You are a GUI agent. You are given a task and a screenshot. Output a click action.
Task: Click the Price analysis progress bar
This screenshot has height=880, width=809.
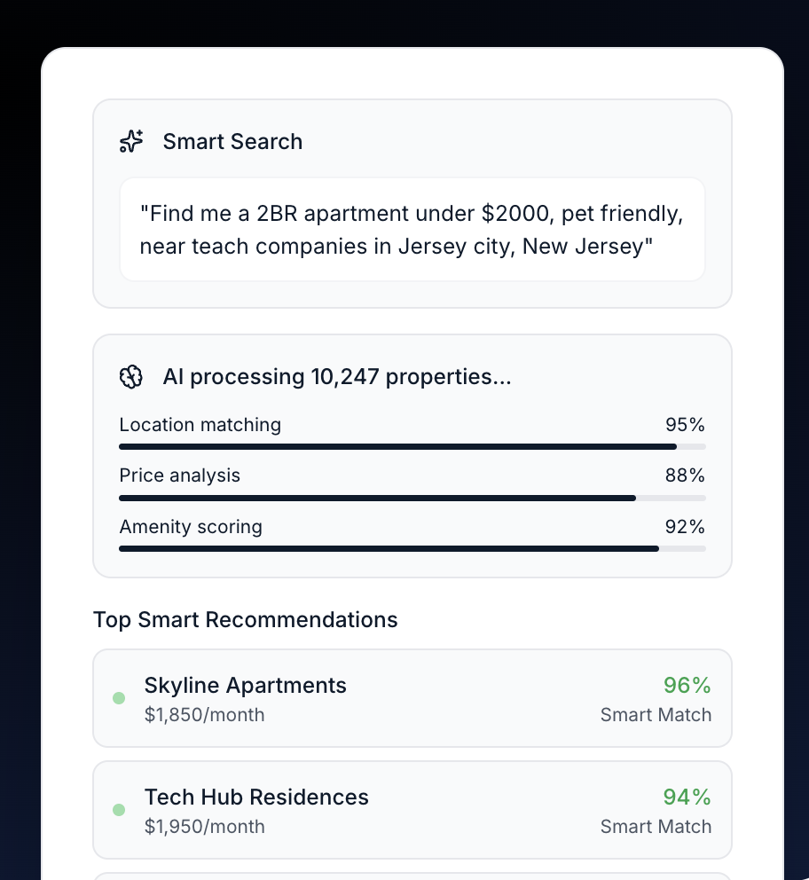pos(412,498)
